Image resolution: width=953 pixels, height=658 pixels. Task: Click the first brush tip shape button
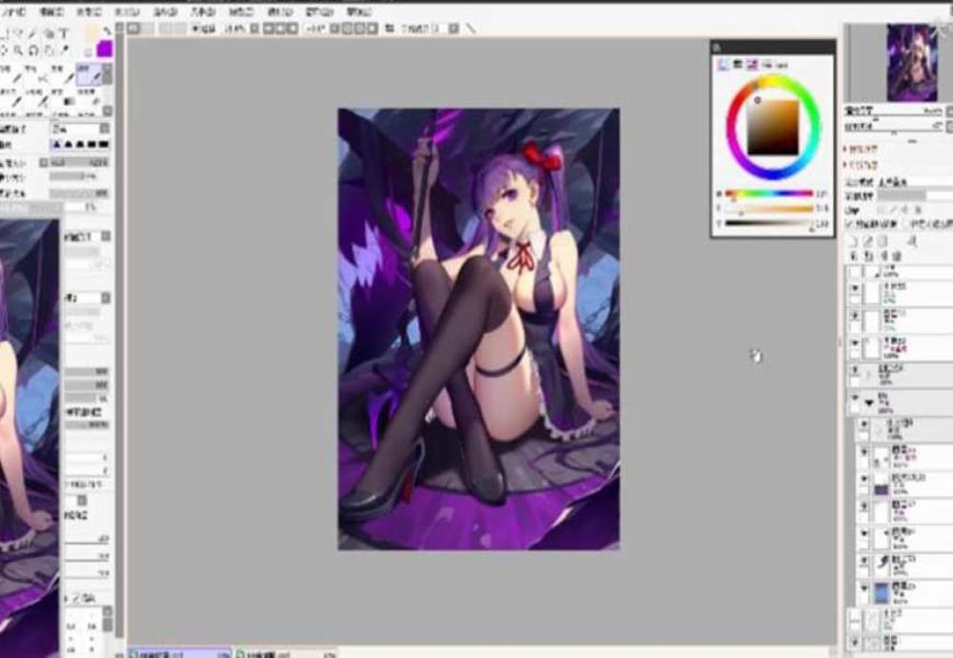[x=57, y=144]
